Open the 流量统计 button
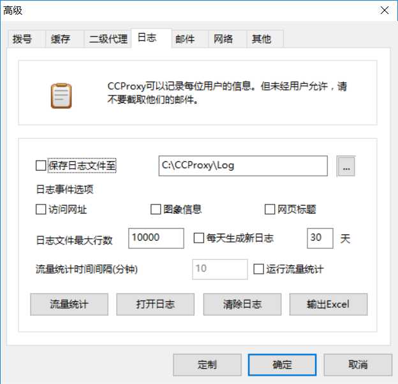This screenshot has width=398, height=384. click(x=69, y=304)
